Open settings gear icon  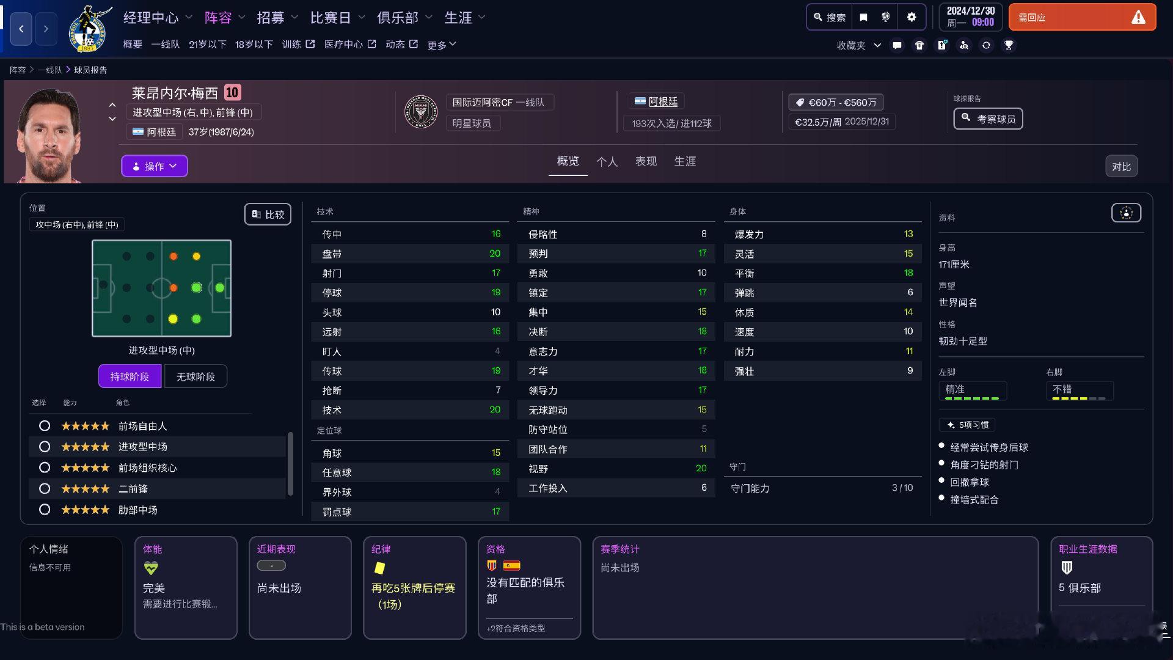pos(912,17)
